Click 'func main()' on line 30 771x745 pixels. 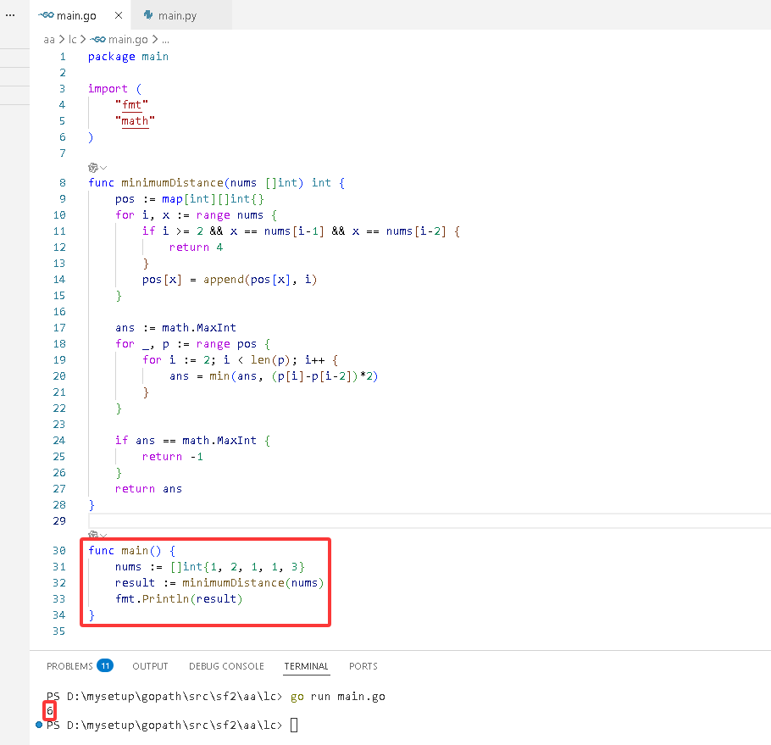click(125, 551)
